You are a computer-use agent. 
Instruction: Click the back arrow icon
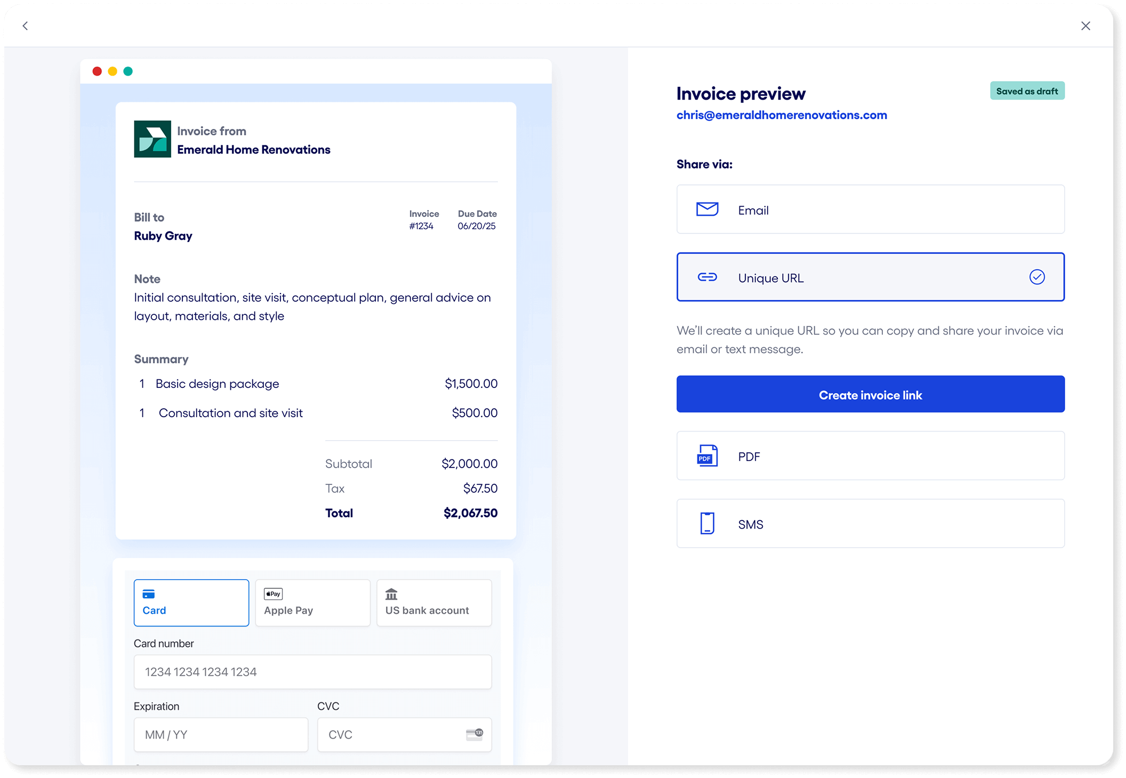click(x=25, y=26)
